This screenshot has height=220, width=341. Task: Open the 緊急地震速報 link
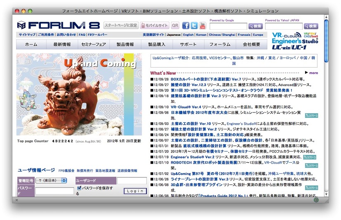[105, 171]
